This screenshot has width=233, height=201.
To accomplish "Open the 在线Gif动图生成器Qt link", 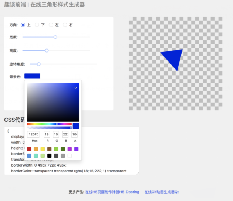I will [161, 192].
